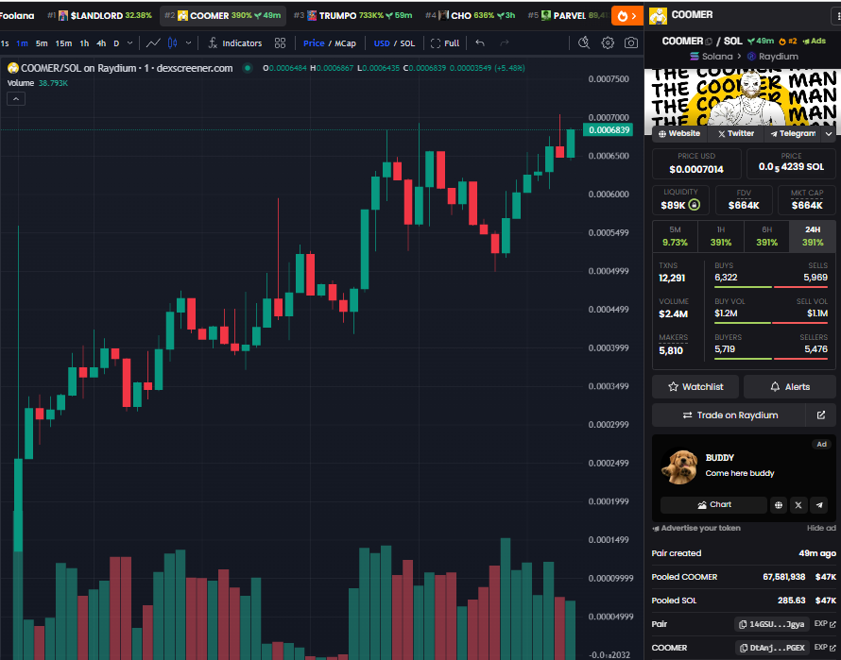Click the Alerts button
Image resolution: width=841 pixels, height=660 pixels.
tap(790, 386)
